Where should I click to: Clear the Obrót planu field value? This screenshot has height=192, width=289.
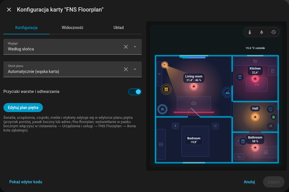[126, 69]
